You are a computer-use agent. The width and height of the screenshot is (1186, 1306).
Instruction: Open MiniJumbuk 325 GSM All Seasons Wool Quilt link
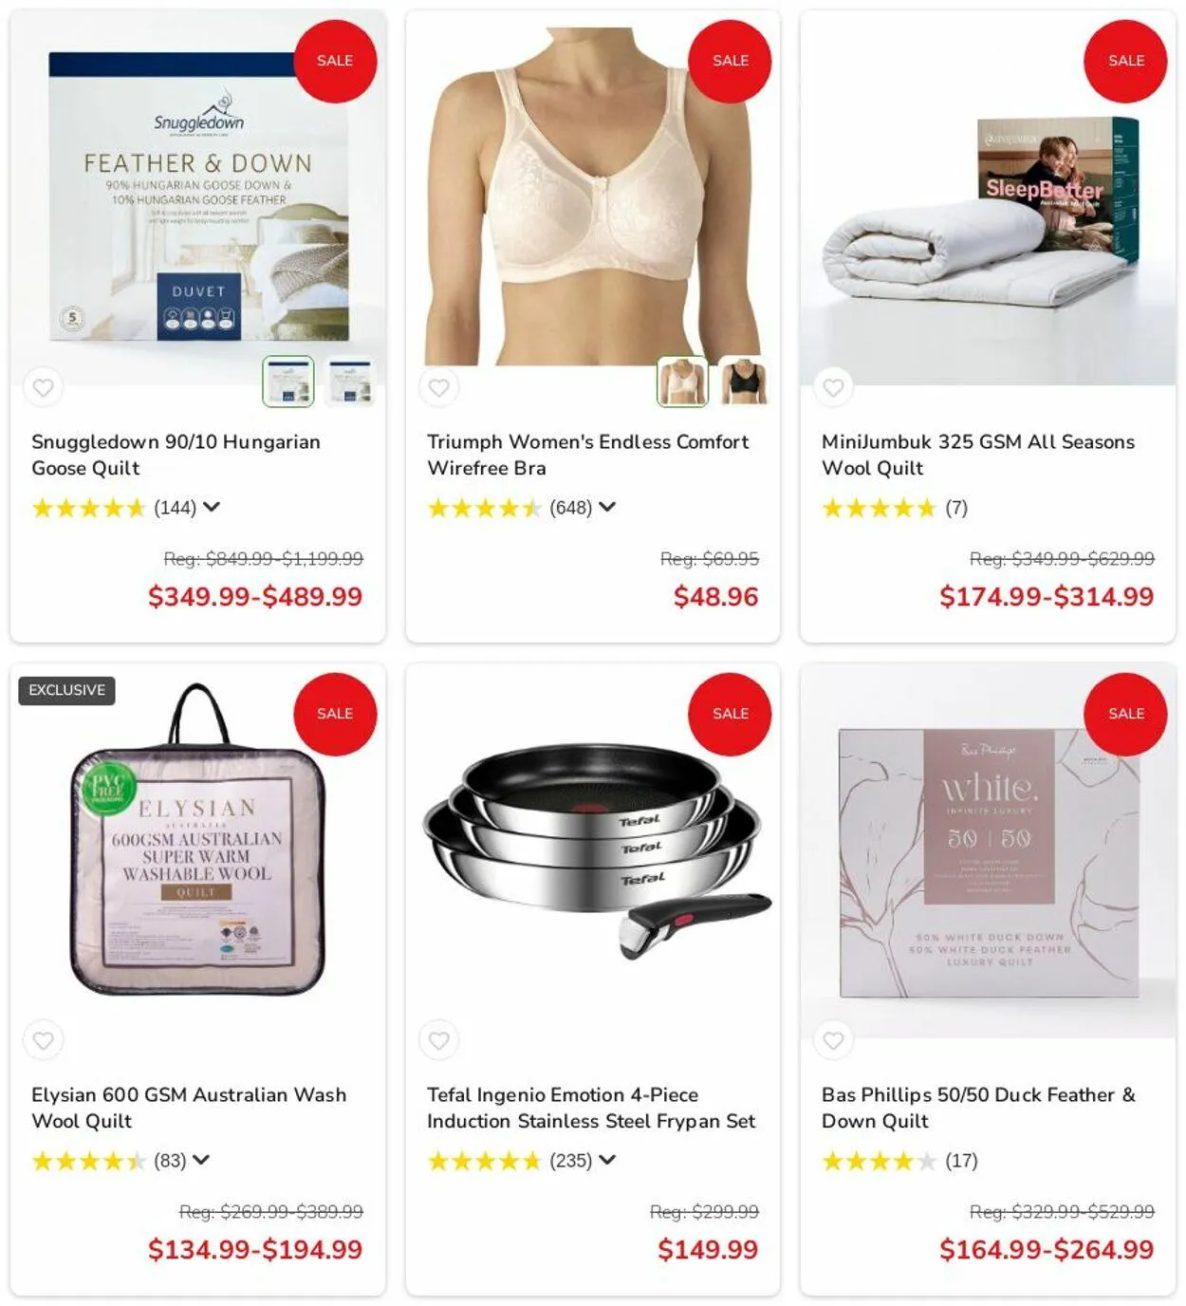click(978, 455)
